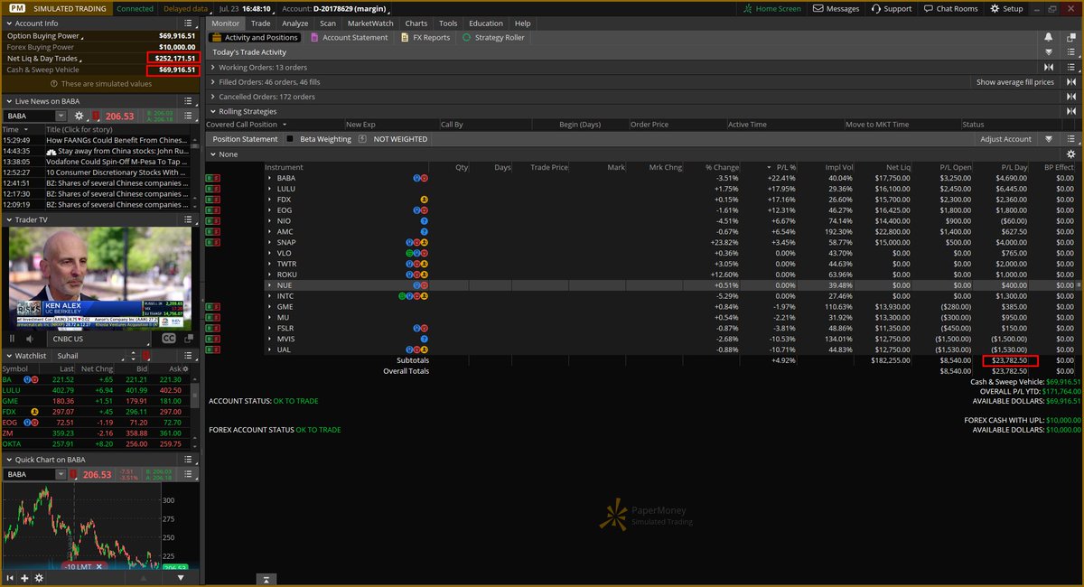Open the Messages center
This screenshot has width=1084, height=587.
836,8
